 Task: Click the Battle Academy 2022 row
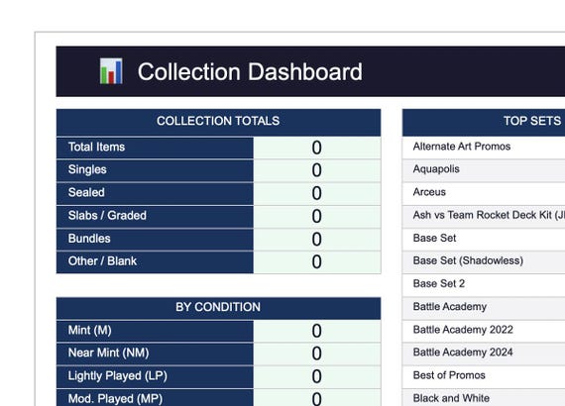484,331
